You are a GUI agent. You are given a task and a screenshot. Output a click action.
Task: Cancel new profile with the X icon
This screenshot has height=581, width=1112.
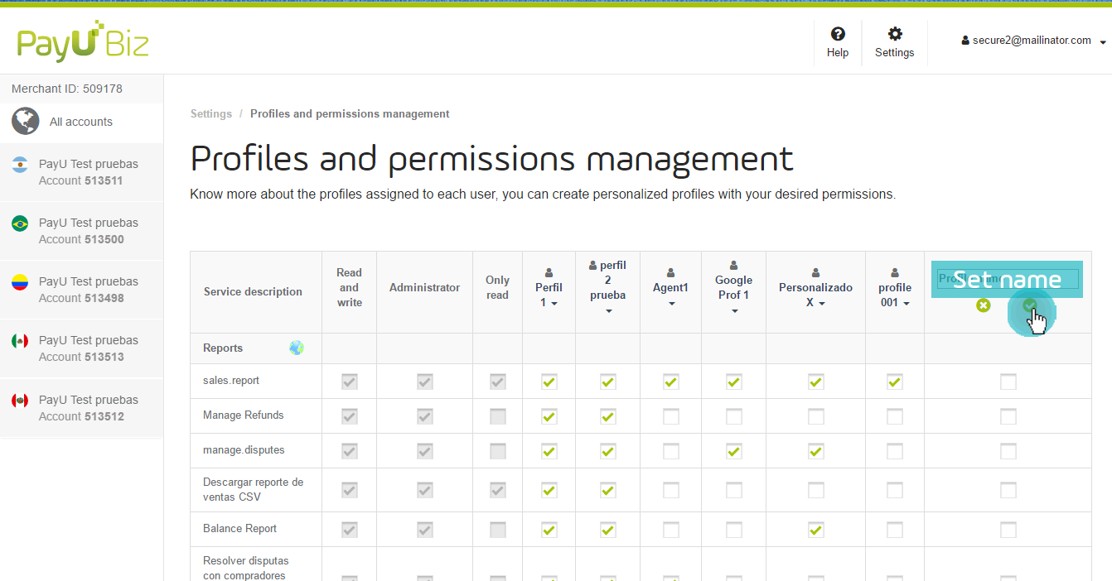coord(984,305)
